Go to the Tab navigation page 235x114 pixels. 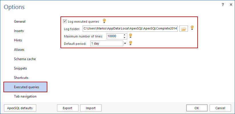coord(25,96)
